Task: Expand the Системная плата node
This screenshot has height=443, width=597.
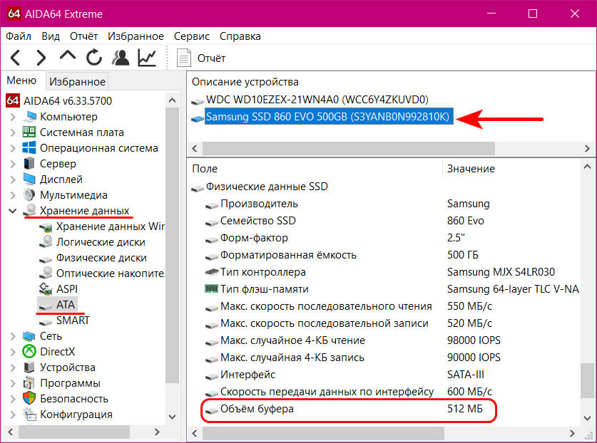Action: [13, 132]
